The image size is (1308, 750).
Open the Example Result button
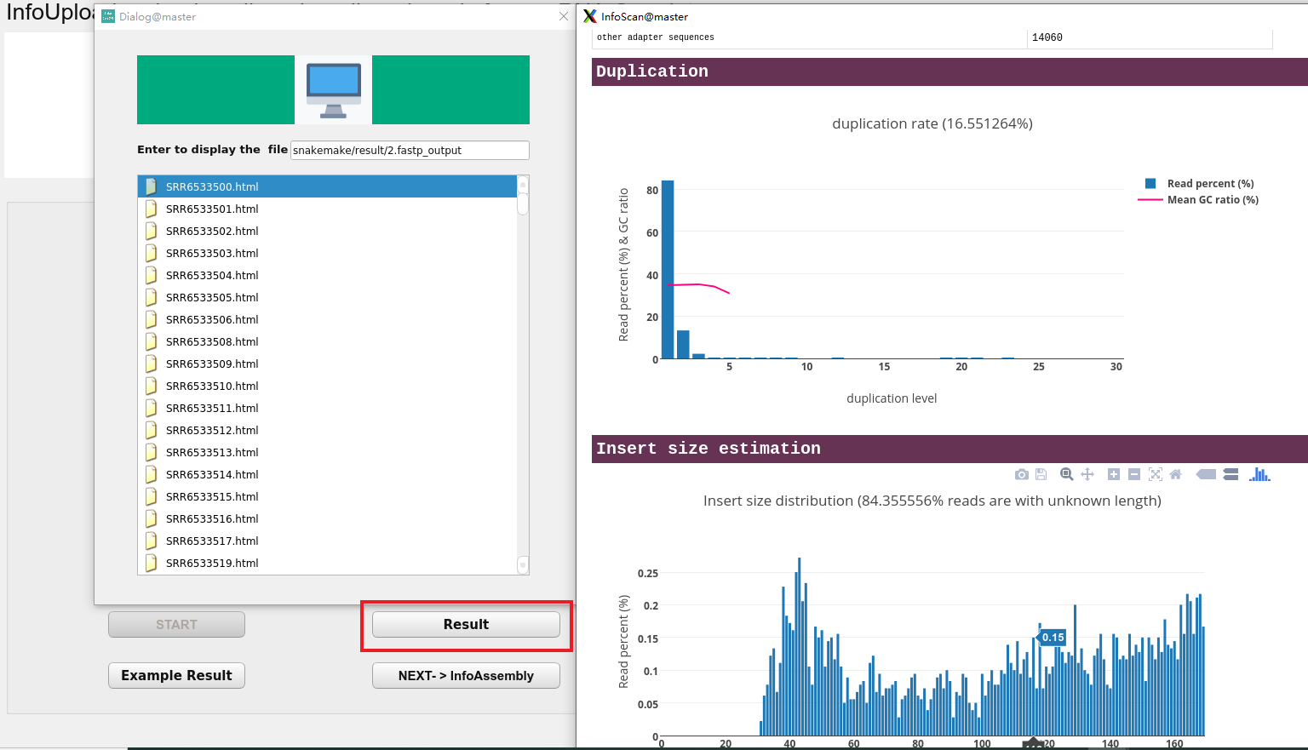(176, 675)
